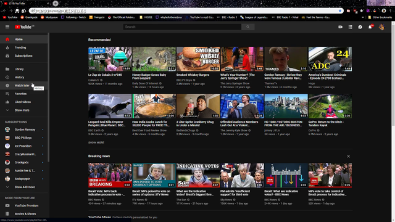Open GoPro Return to the Ditch thumbnail
Viewport: 395px width, 222px height.
[x=330, y=106]
